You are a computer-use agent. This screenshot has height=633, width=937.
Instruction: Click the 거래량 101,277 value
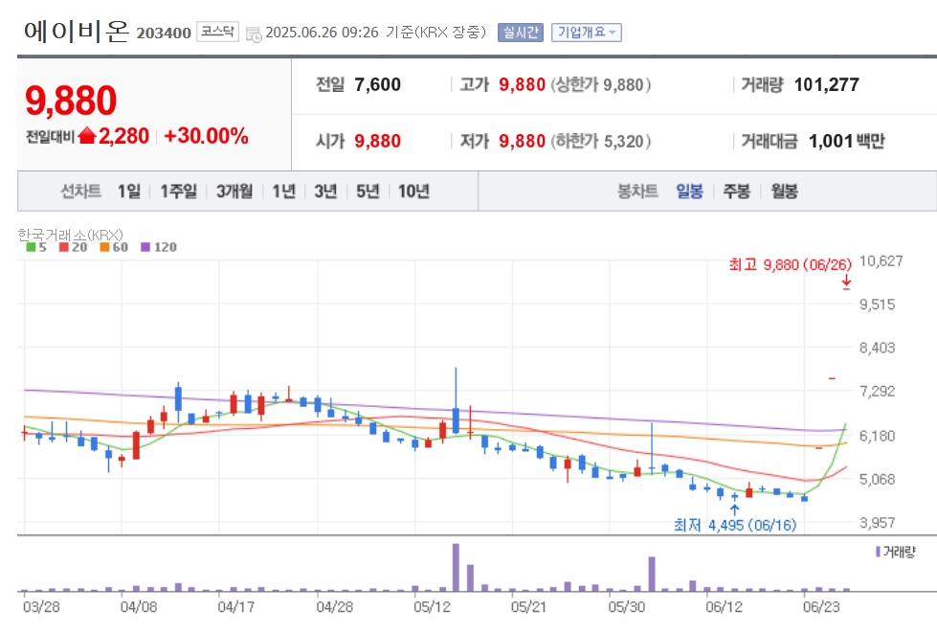coord(826,84)
